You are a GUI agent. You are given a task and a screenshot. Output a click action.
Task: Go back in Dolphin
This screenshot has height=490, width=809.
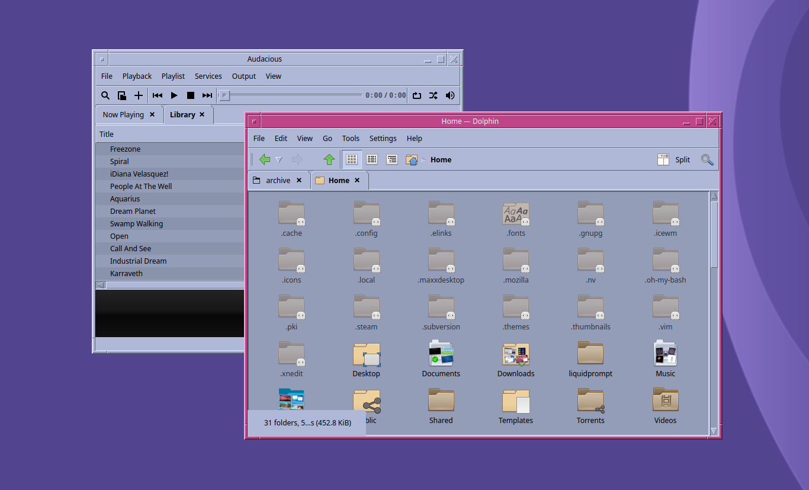pyautogui.click(x=265, y=159)
